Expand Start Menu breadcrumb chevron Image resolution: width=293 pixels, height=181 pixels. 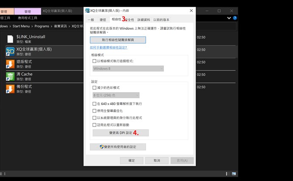click(32, 26)
